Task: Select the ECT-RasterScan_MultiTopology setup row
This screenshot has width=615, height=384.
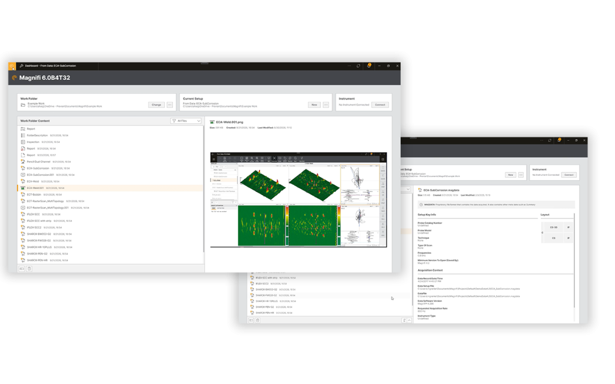Action: (x=111, y=201)
